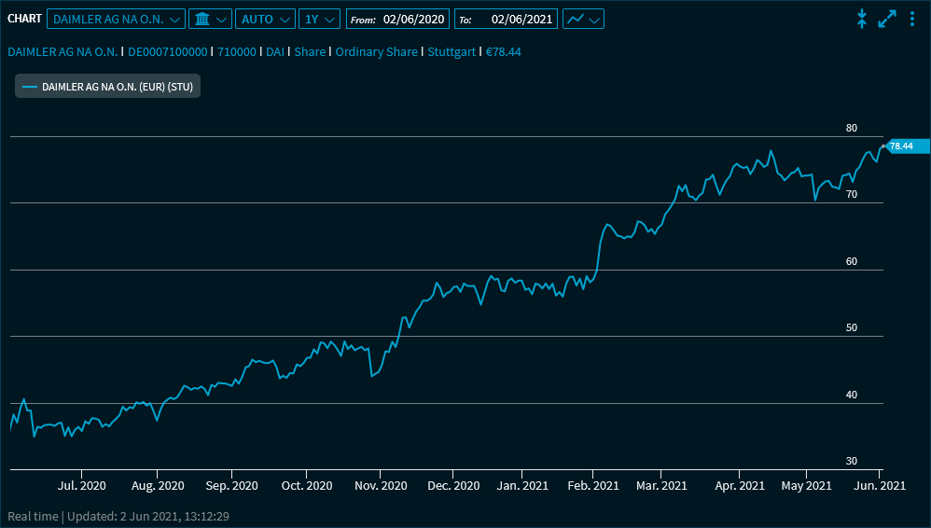Image resolution: width=931 pixels, height=528 pixels.
Task: Click the CHART panel title
Action: 24,19
